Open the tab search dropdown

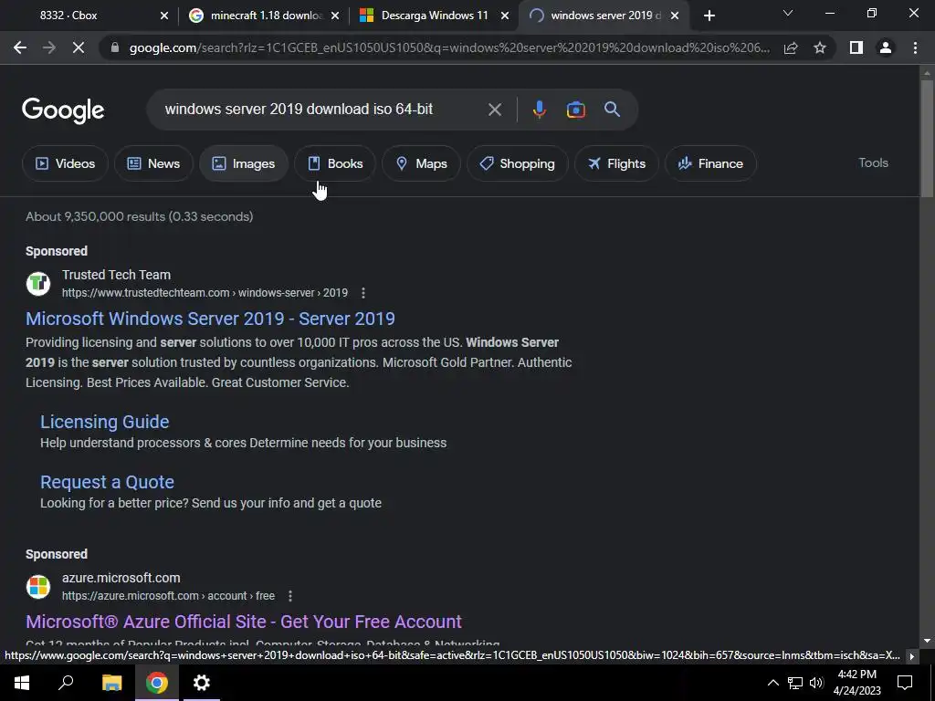pyautogui.click(x=788, y=13)
